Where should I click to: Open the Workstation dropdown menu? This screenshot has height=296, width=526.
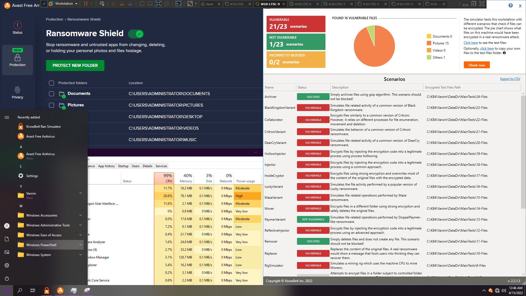66,4
